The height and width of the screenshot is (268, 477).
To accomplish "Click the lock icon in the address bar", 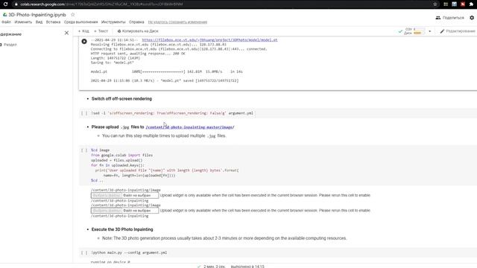I will point(16,4).
